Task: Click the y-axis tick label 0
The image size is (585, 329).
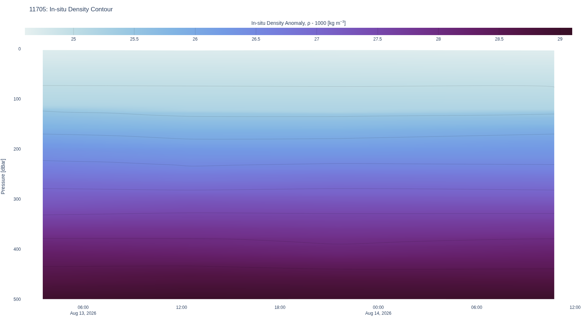Action: (19, 49)
